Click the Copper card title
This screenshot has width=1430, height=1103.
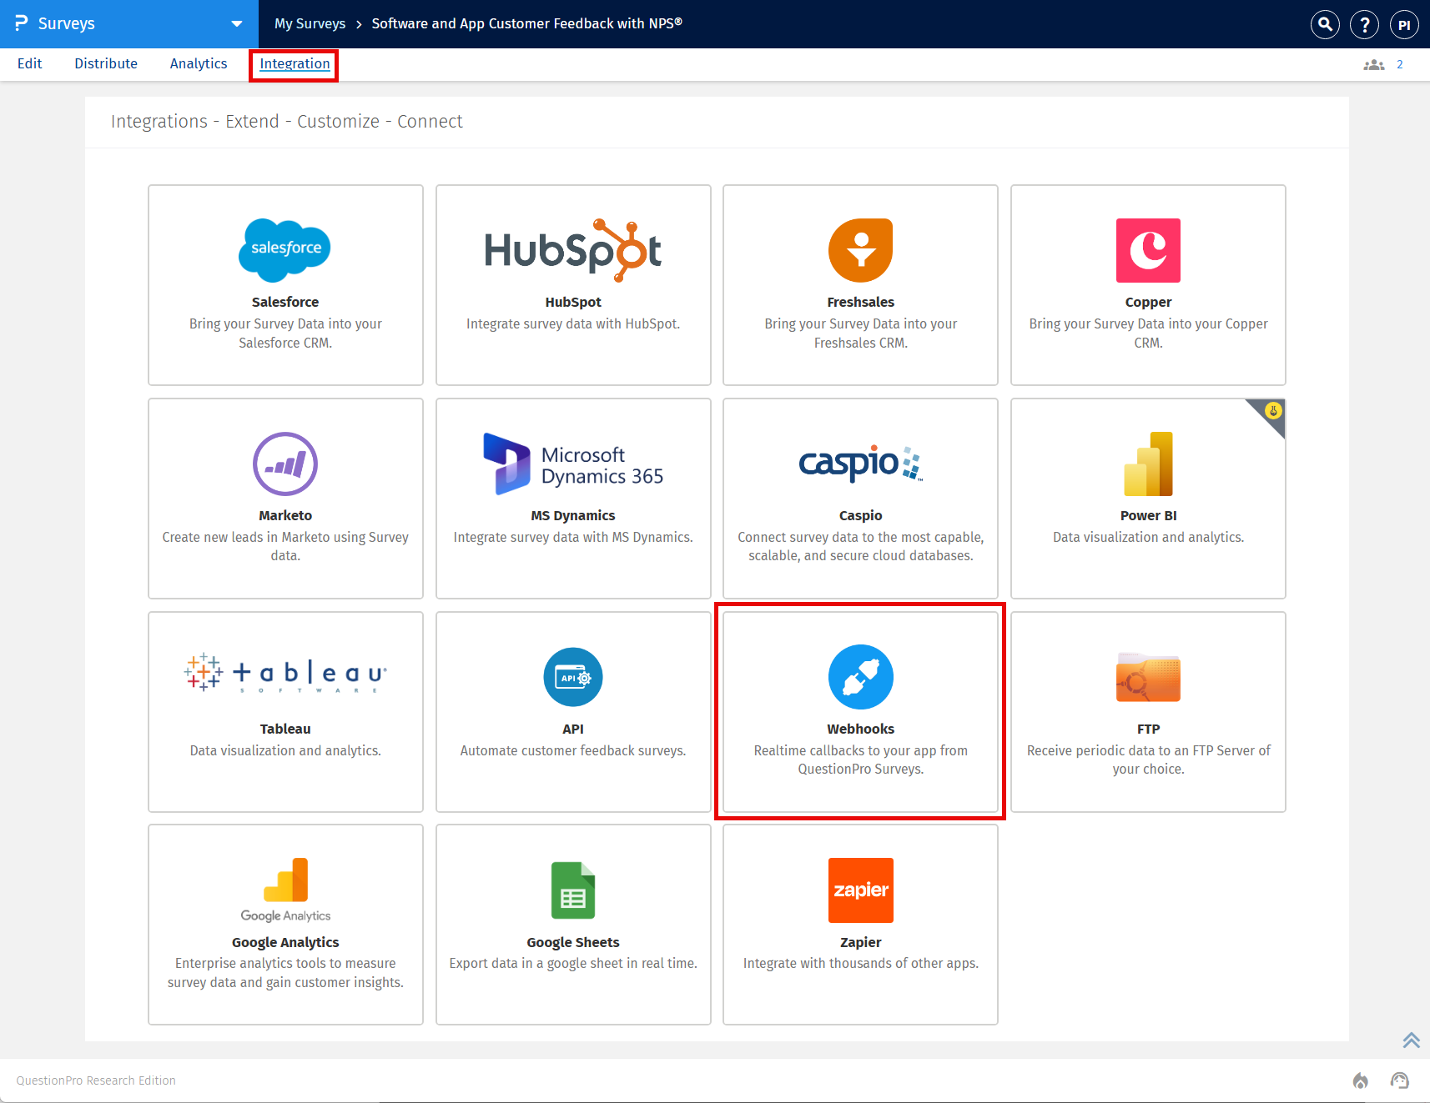[1148, 302]
